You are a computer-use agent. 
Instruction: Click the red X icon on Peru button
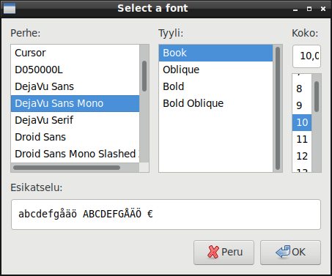[x=213, y=252]
